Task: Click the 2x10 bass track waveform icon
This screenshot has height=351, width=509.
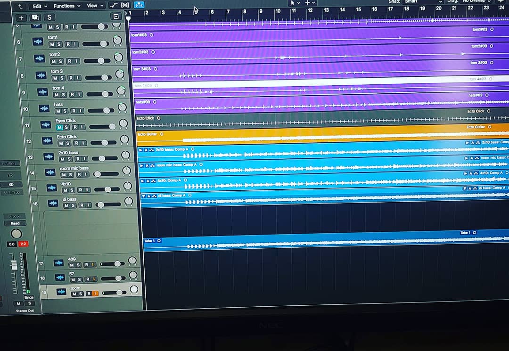Action: [x=49, y=157]
